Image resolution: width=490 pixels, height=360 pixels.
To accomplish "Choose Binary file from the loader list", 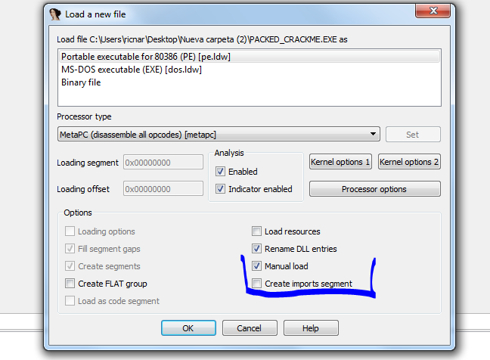I will (x=81, y=82).
